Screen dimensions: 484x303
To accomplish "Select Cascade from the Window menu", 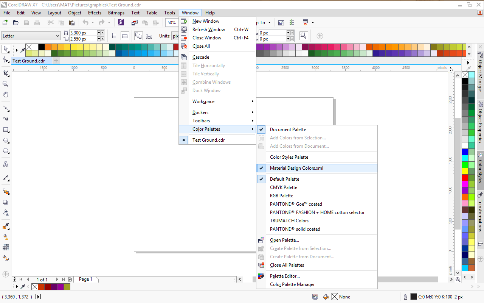I will (x=200, y=57).
